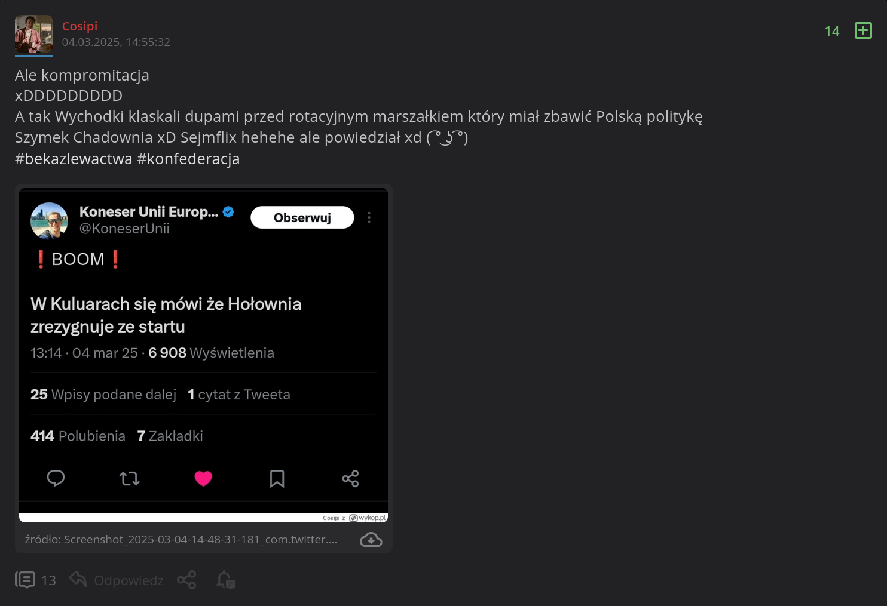Click the 14 upvotes count

831,31
